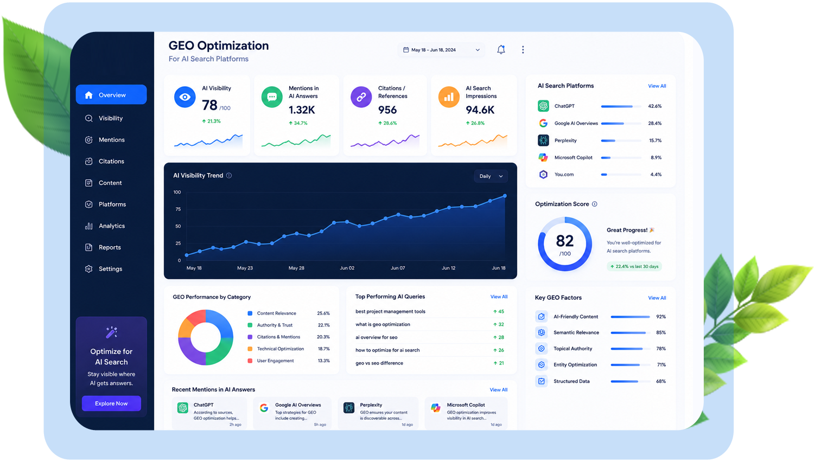Click the Jun 18 data point on trend chart
Screen dimensions: 814x462
click(x=505, y=196)
